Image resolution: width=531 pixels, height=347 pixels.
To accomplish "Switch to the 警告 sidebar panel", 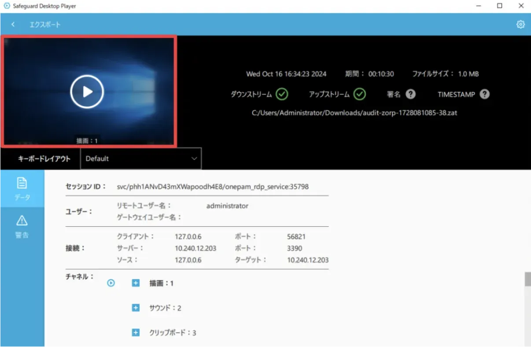I will [22, 226].
